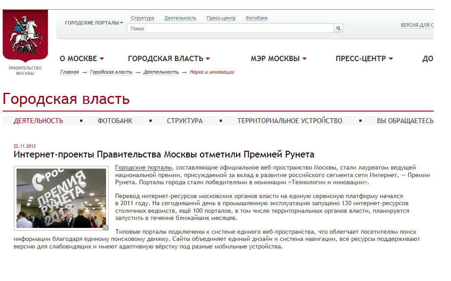This screenshot has width=451, height=281.
Task: Open the Премия Рунета 2013 photo thumbnail
Action: 61,198
